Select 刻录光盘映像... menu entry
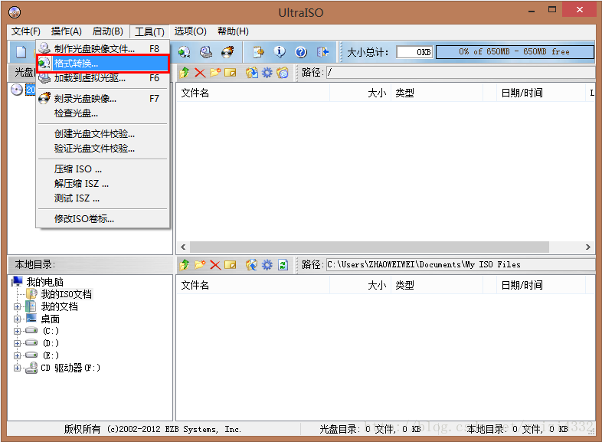Viewport: 602px width, 442px height. [103, 99]
